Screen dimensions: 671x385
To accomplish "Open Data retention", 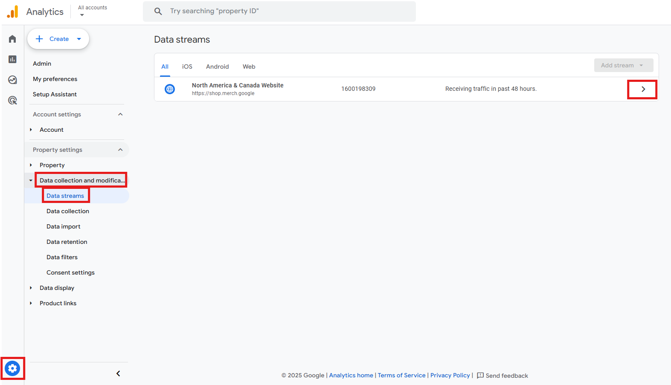I will 67,242.
